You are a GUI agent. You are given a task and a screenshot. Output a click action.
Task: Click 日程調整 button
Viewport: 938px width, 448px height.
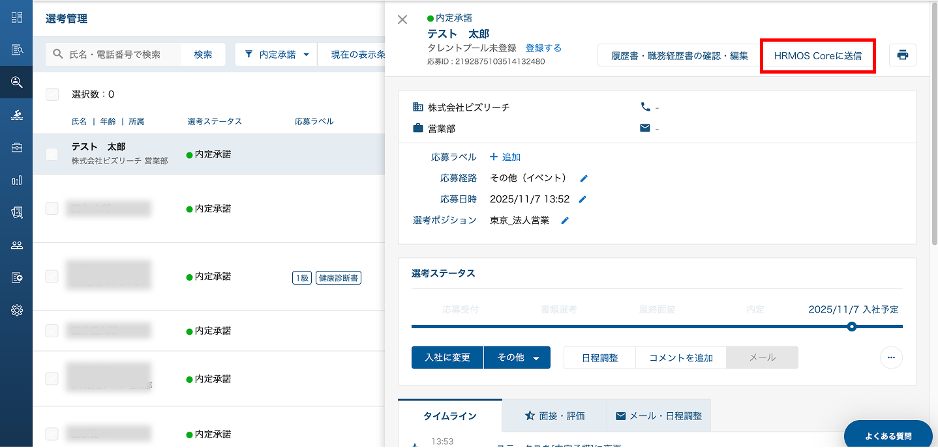tap(600, 357)
